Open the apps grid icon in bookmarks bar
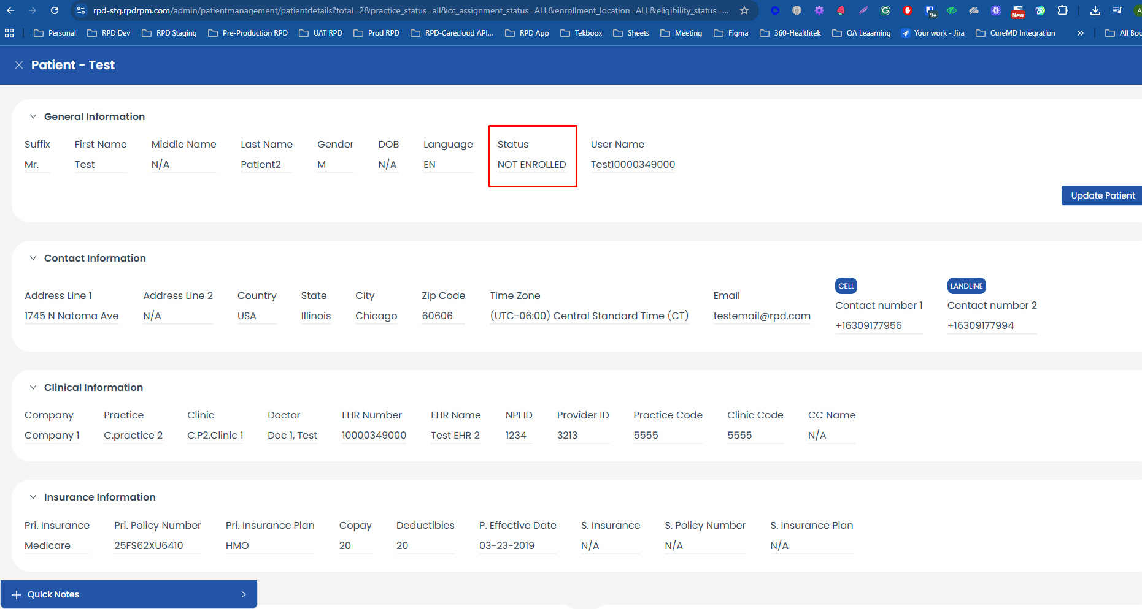The width and height of the screenshot is (1142, 609). 9,33
